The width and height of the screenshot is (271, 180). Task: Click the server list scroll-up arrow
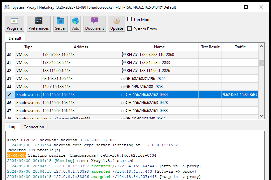[261, 46]
